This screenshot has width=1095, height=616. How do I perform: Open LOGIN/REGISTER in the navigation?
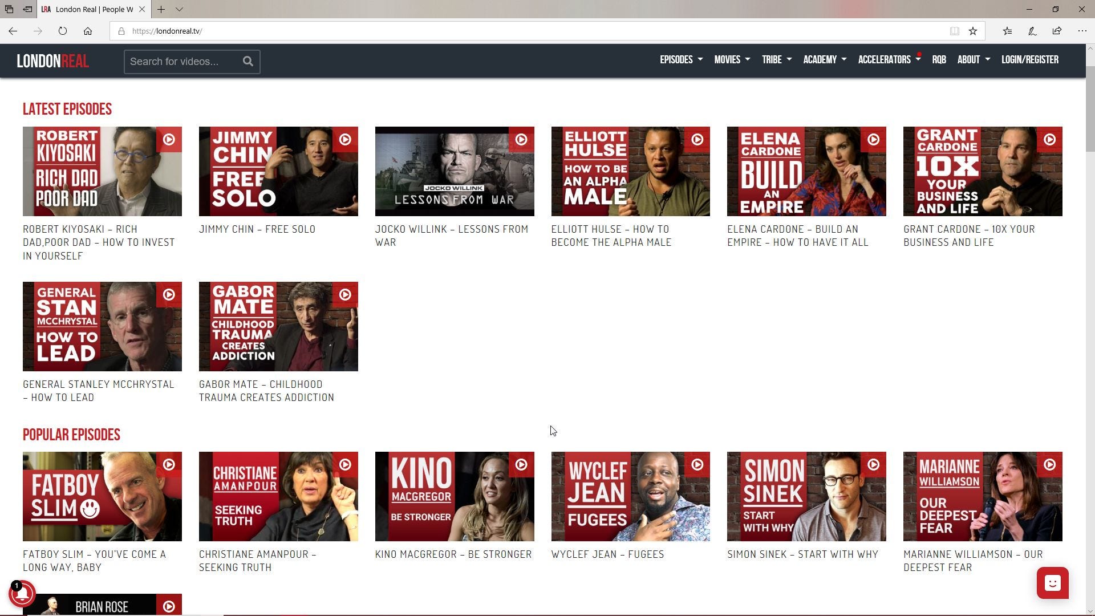1029,59
